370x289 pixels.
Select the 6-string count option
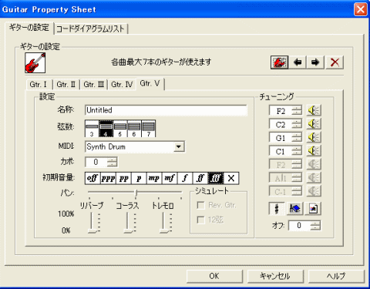(134, 129)
